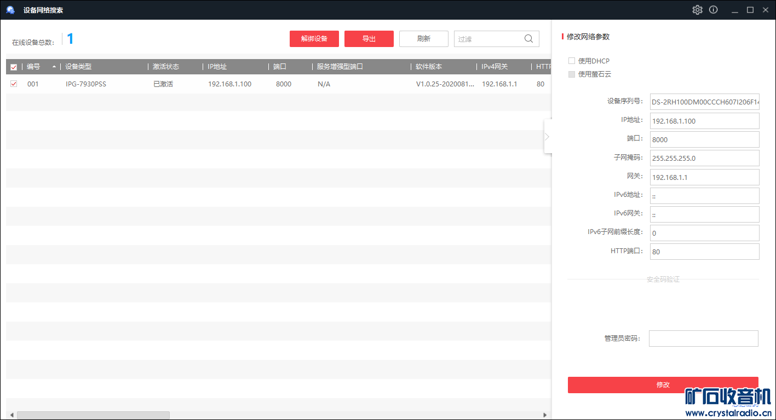The image size is (776, 420).
Task: Click the 导出 button
Action: click(x=369, y=39)
